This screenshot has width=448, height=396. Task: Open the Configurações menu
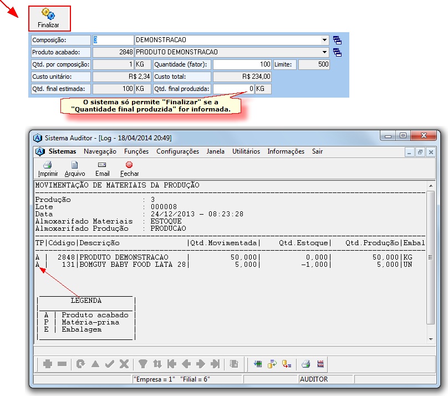(x=177, y=151)
